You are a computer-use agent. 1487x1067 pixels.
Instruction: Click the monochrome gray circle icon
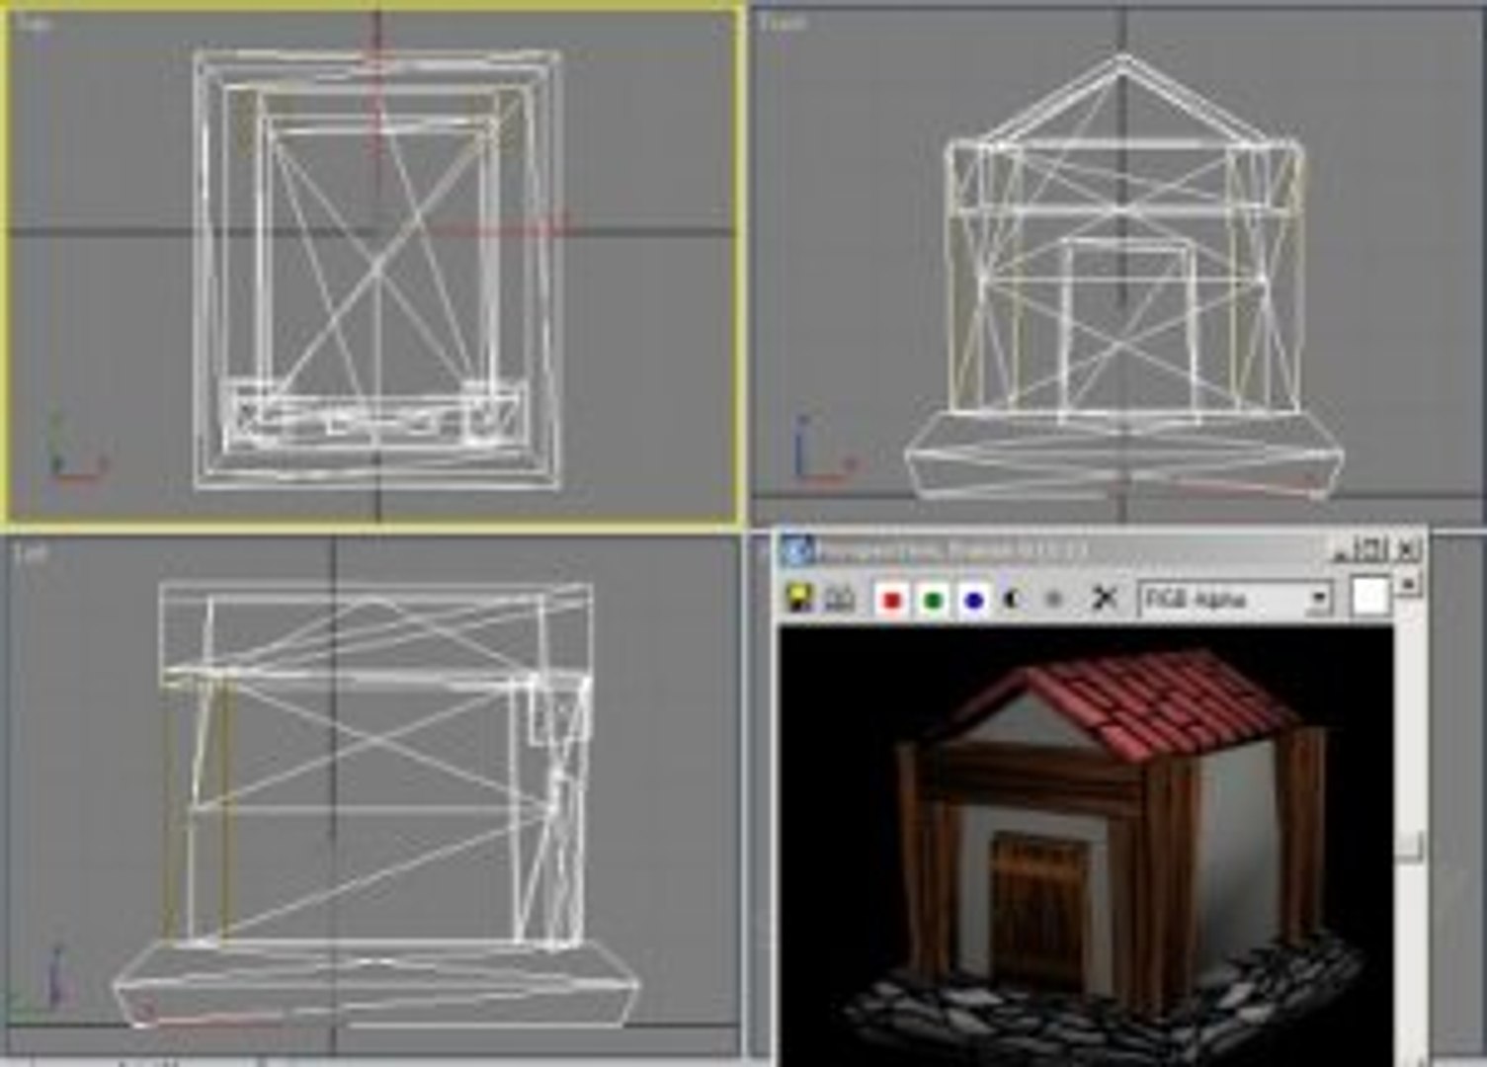click(x=1054, y=599)
